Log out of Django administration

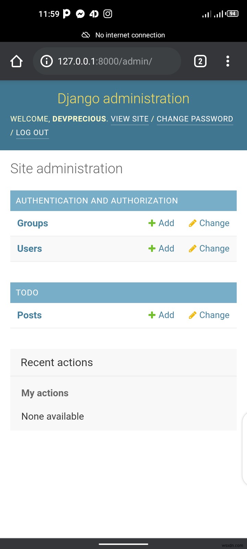(x=32, y=133)
